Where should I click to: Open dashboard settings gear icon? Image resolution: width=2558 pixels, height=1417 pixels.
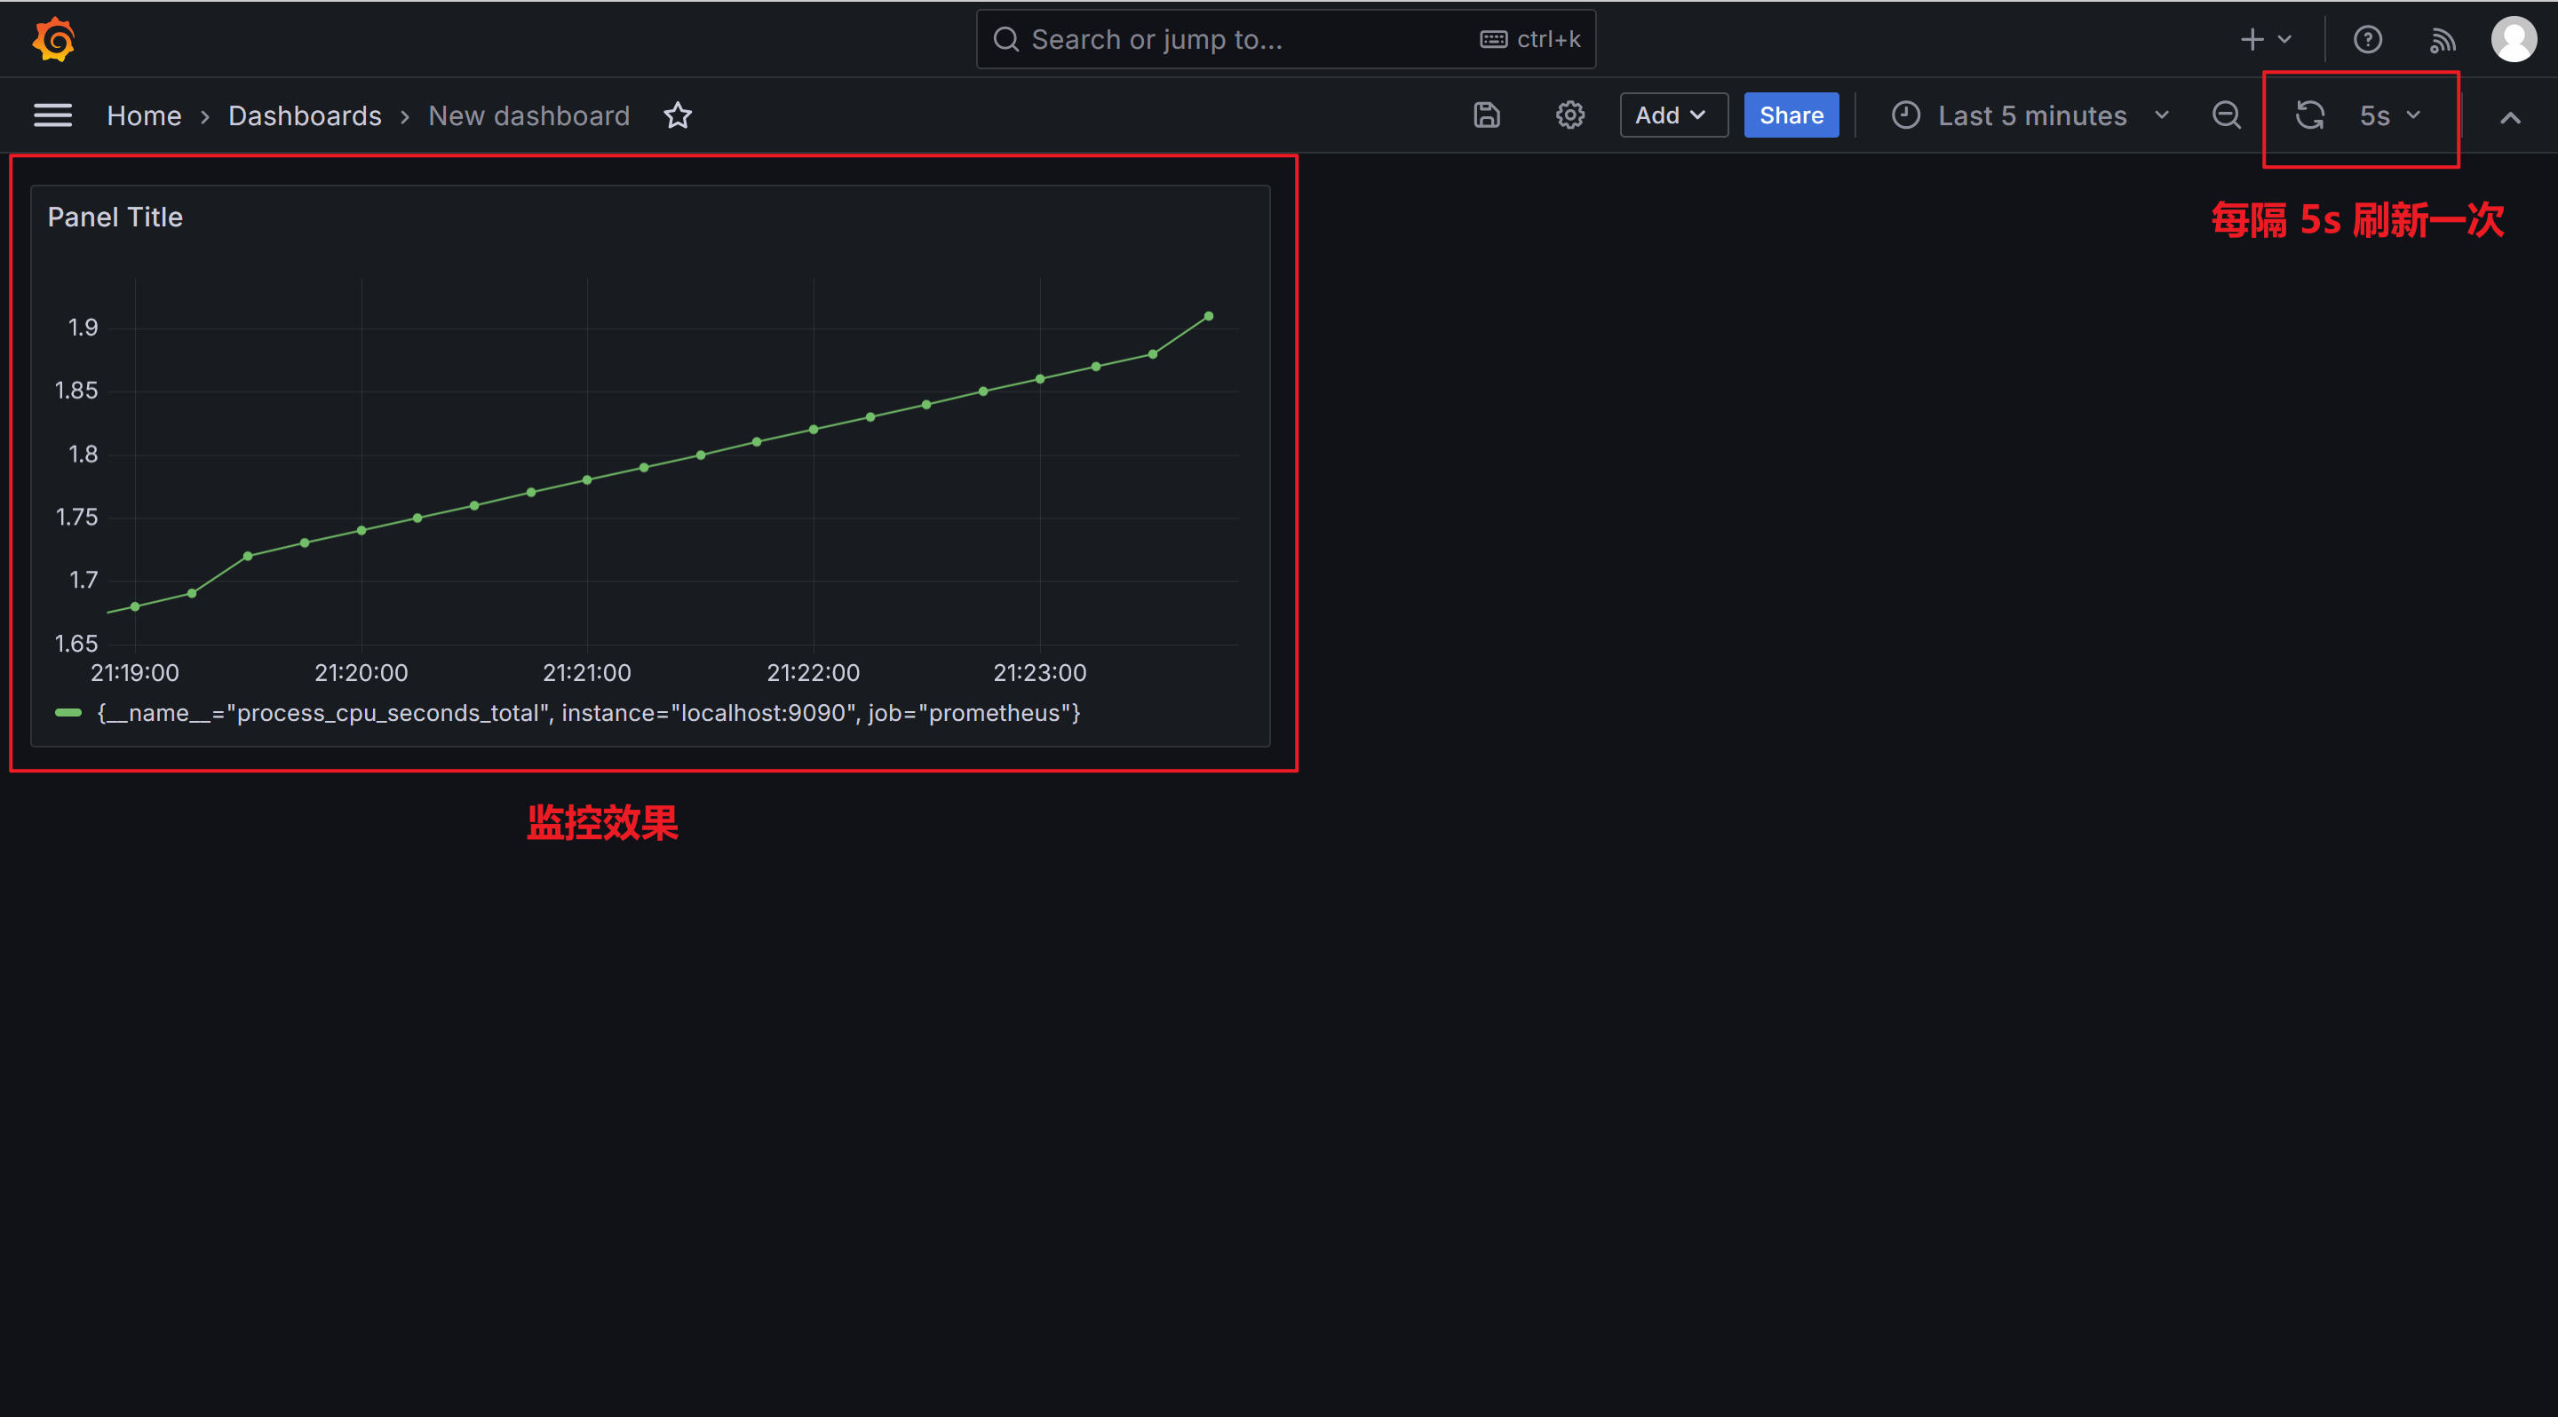tap(1569, 116)
